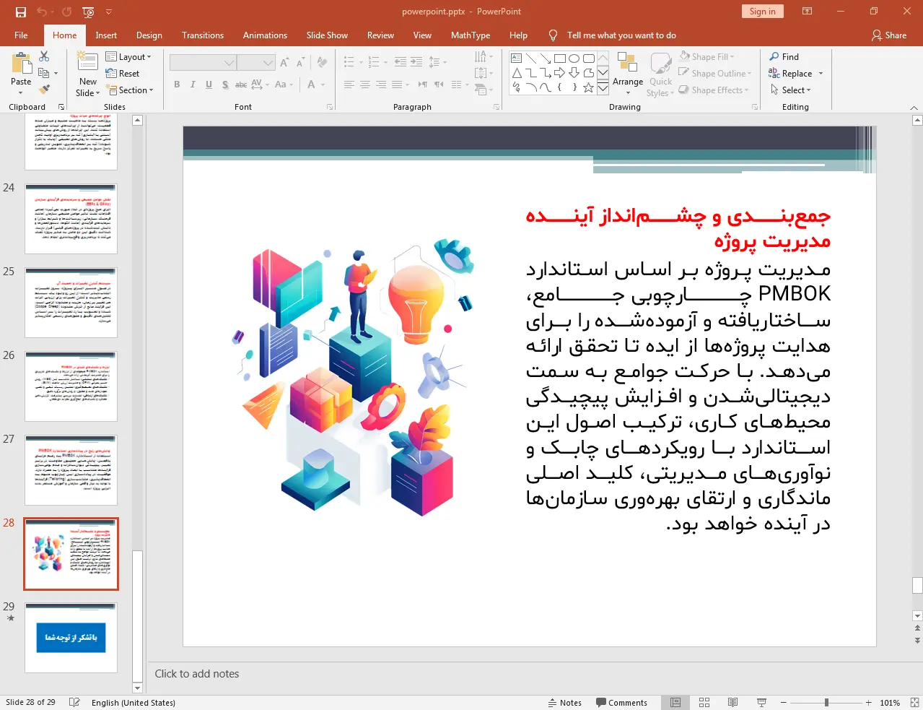The width and height of the screenshot is (923, 710).
Task: Fit slide to current window icon
Action: pyautogui.click(x=914, y=702)
